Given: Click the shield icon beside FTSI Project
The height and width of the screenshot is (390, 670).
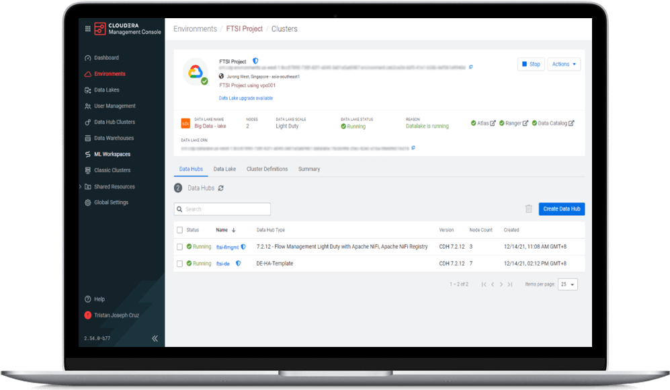Looking at the screenshot, I should 255,61.
